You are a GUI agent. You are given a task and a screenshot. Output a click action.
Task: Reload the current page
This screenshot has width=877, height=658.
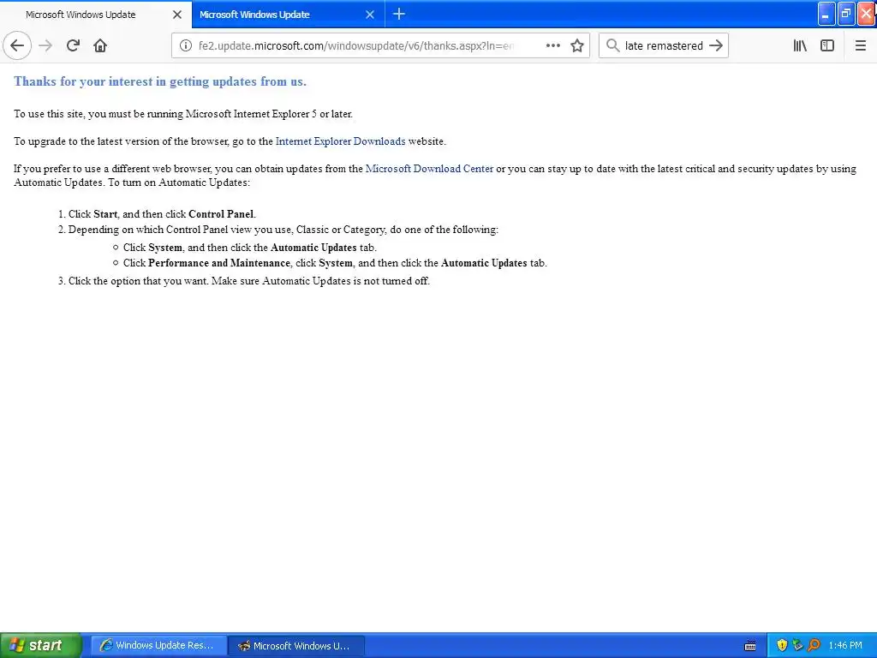point(73,46)
